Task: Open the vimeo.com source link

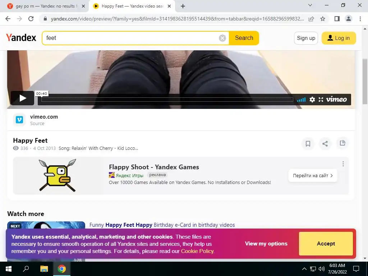Action: [44, 117]
